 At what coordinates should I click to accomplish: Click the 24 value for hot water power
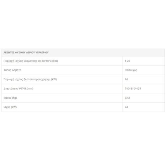point(126,79)
